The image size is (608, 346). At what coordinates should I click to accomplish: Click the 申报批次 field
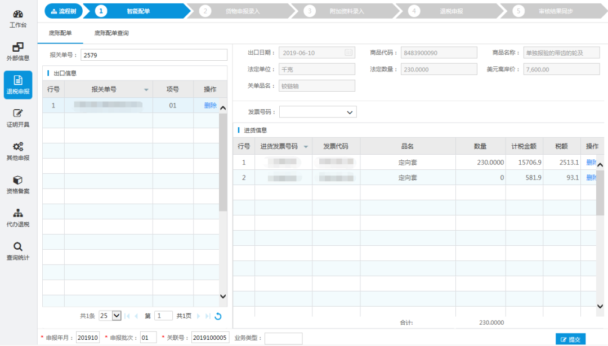point(149,338)
